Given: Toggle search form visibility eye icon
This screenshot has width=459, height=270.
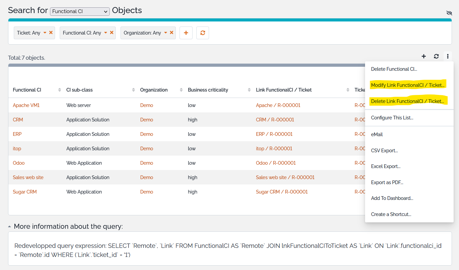Looking at the screenshot, I should tap(449, 13).
